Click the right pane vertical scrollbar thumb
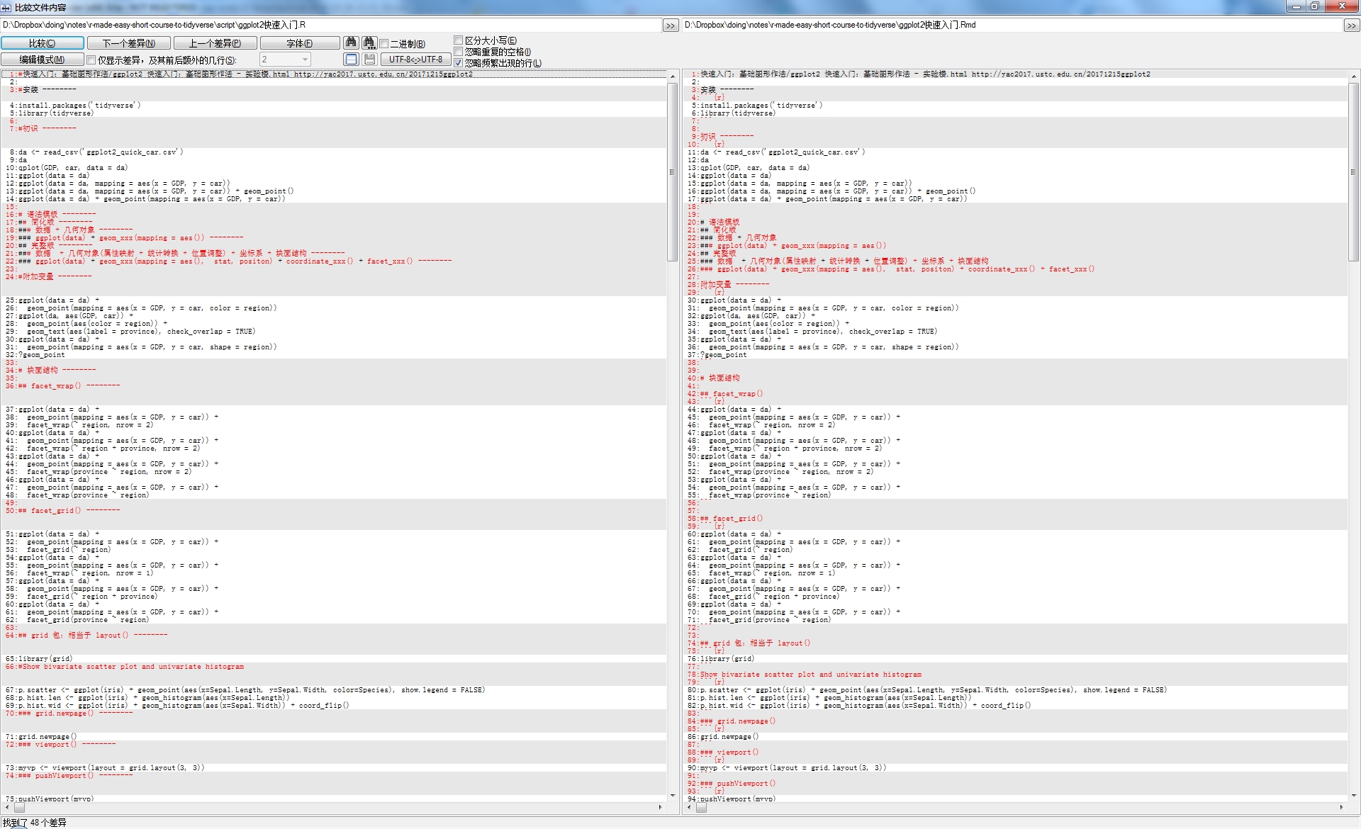The height and width of the screenshot is (829, 1361). point(1353,171)
